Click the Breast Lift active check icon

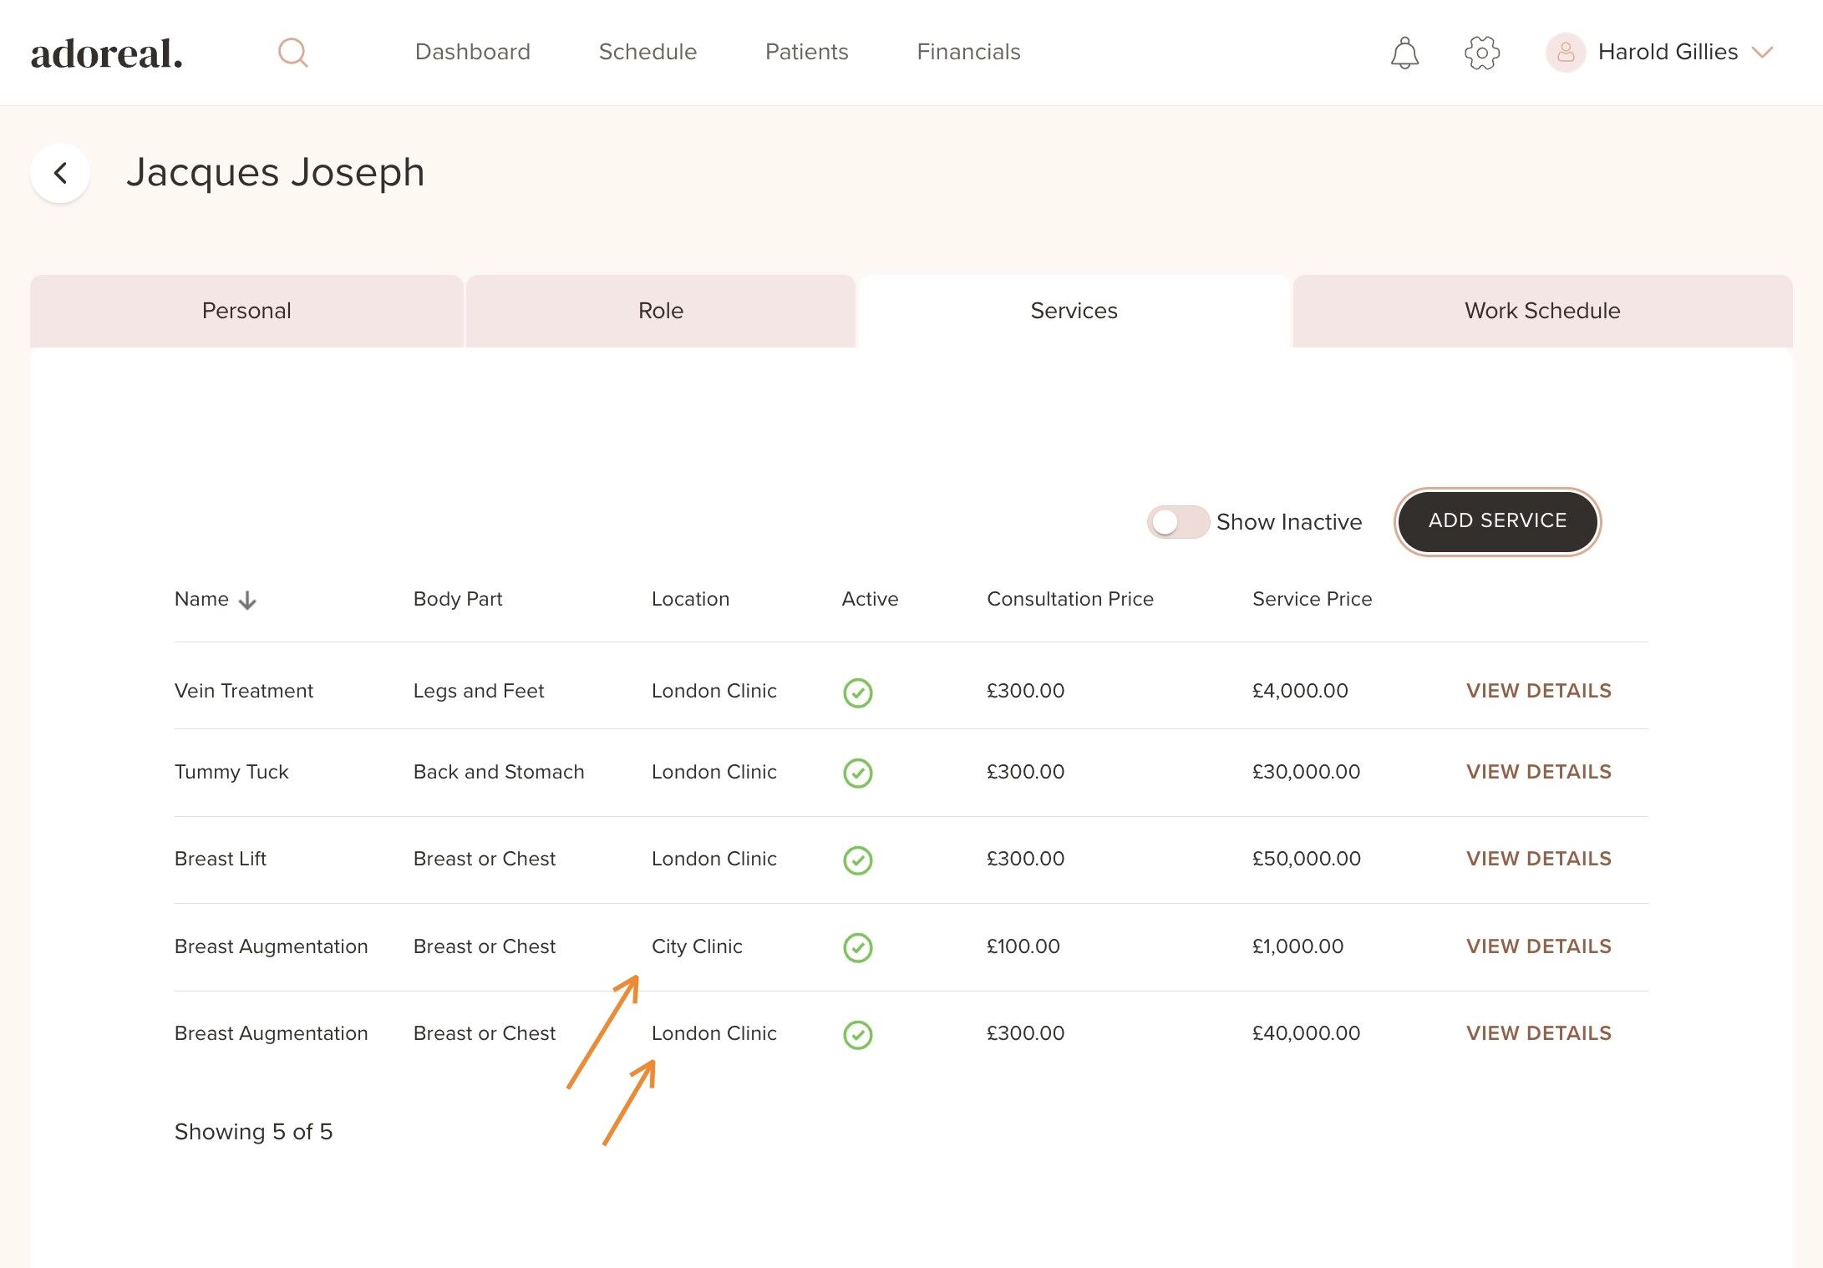[x=857, y=860]
